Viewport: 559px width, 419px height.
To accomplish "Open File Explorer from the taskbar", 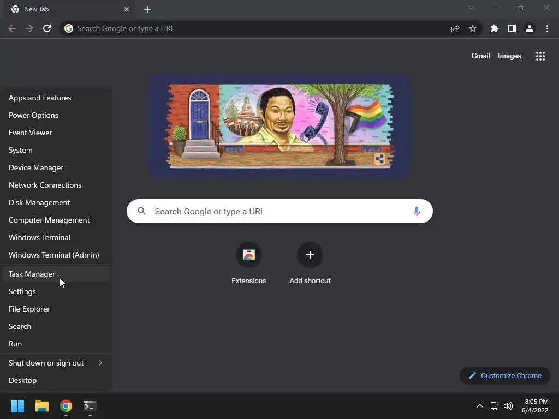I will 41,406.
